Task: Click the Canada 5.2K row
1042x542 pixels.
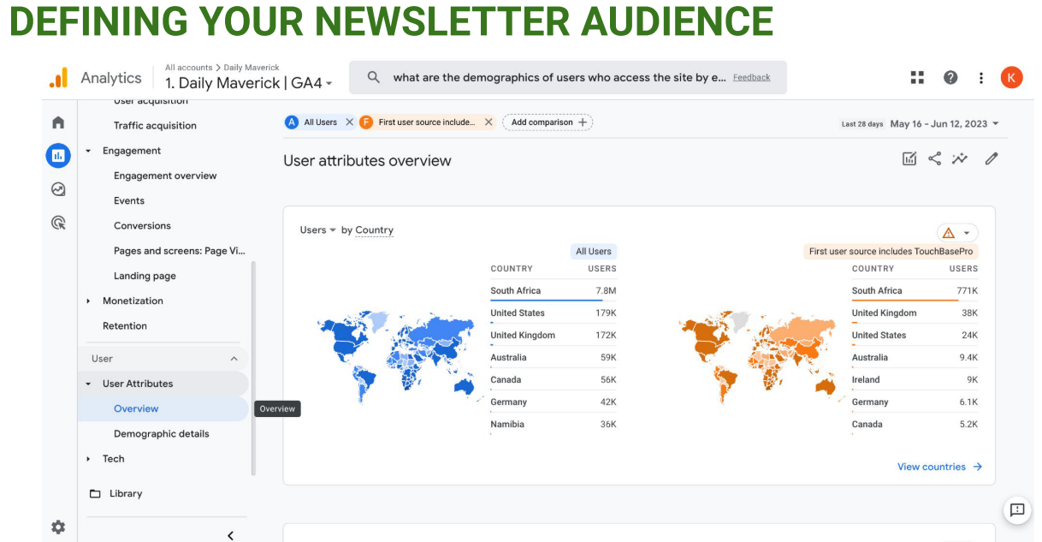Action: pyautogui.click(x=915, y=425)
